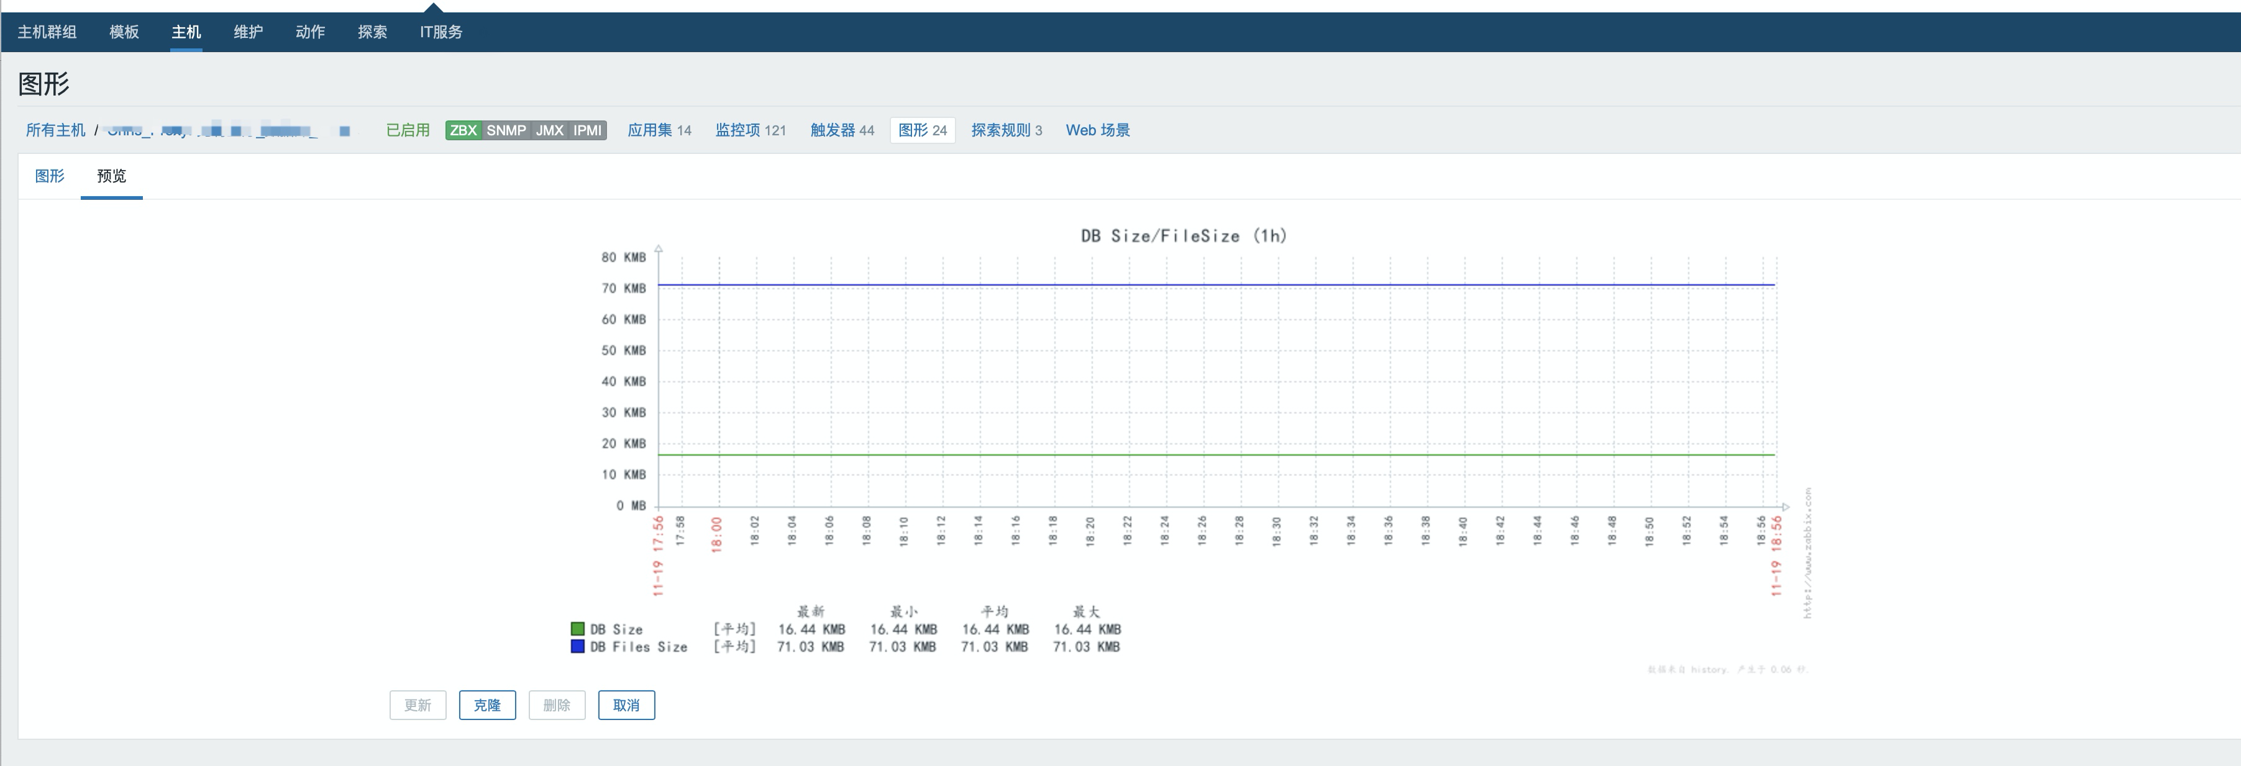Switch to the 图形 tab

pyautogui.click(x=50, y=176)
